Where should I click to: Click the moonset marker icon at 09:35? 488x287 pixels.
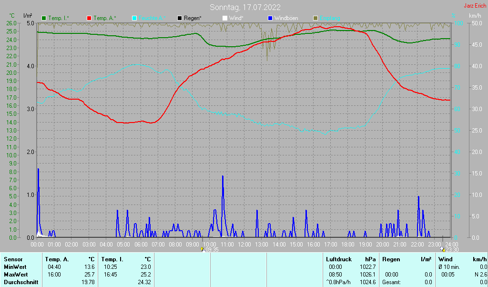[x=202, y=249]
